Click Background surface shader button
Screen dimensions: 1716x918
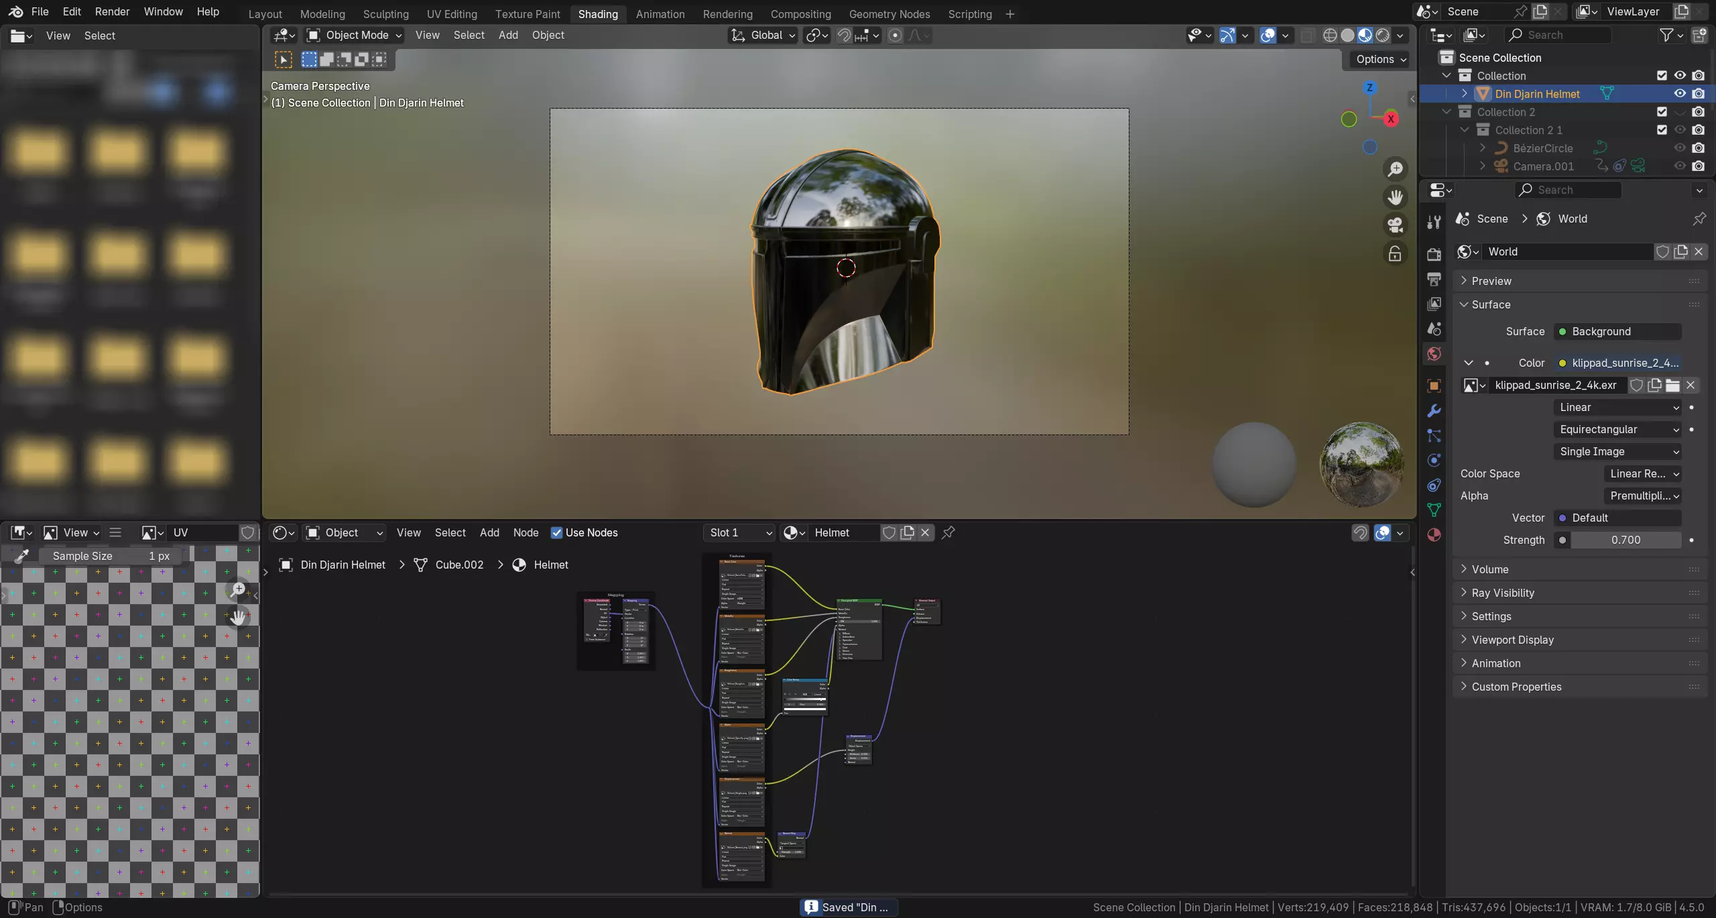pyautogui.click(x=1617, y=331)
